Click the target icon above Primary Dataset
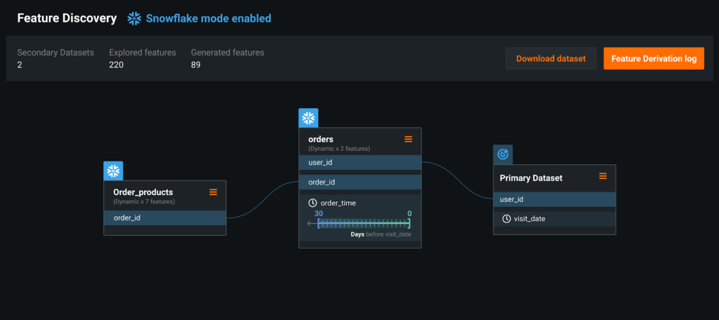 click(503, 154)
